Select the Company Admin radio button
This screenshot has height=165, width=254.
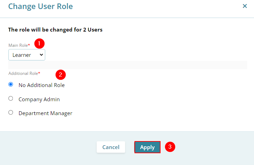(11, 98)
